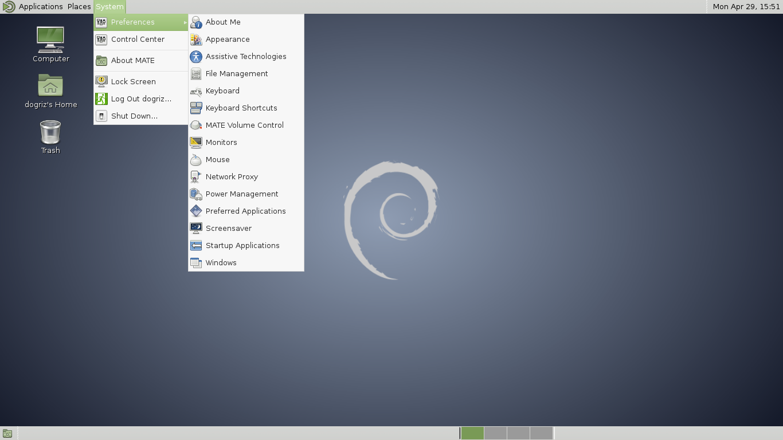Click the Windows preferences icon

[x=196, y=263]
